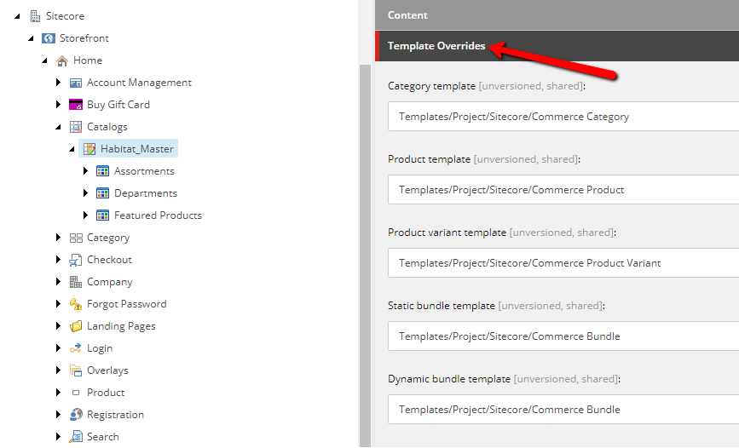This screenshot has height=448, width=739.
Task: Open the Content section header
Action: [x=557, y=15]
